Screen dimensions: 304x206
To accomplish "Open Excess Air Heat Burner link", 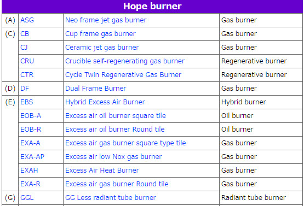I will tap(102, 170).
